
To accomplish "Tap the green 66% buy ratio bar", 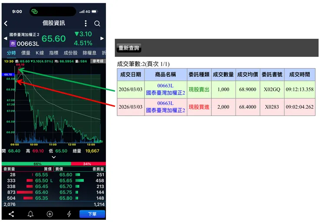I will click(x=36, y=164).
